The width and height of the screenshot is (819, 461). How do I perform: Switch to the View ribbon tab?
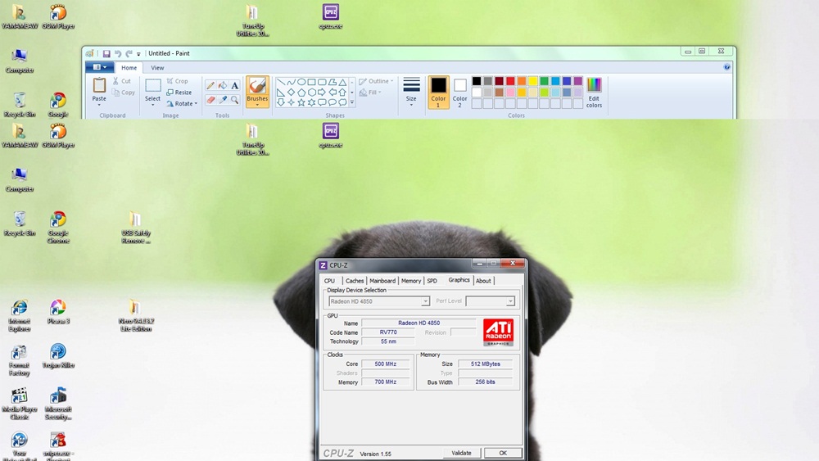coord(157,68)
